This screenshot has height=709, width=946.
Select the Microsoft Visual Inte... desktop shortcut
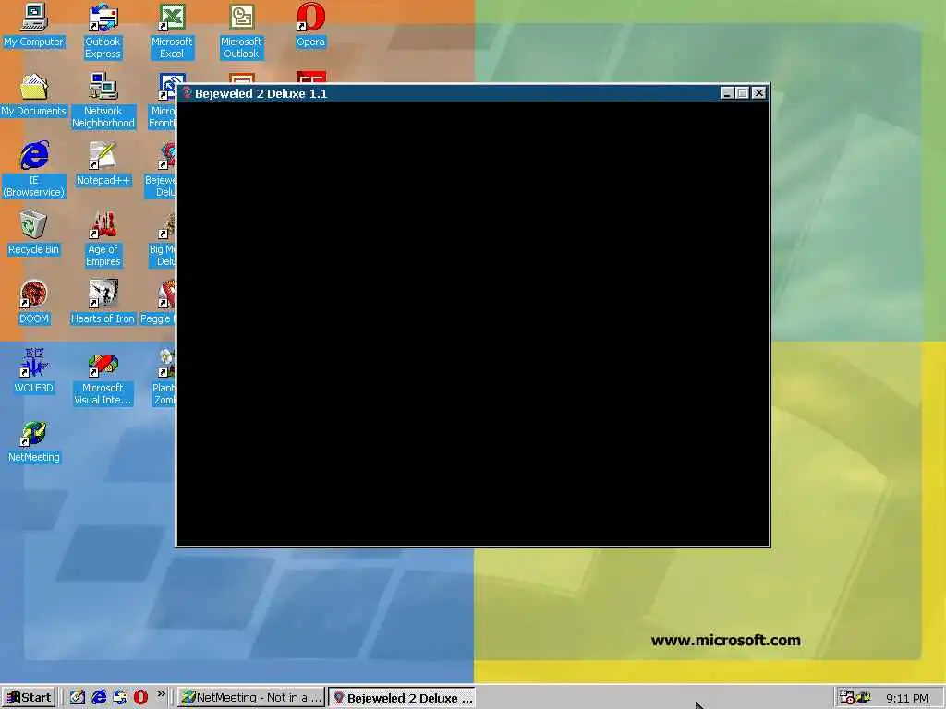tap(103, 378)
